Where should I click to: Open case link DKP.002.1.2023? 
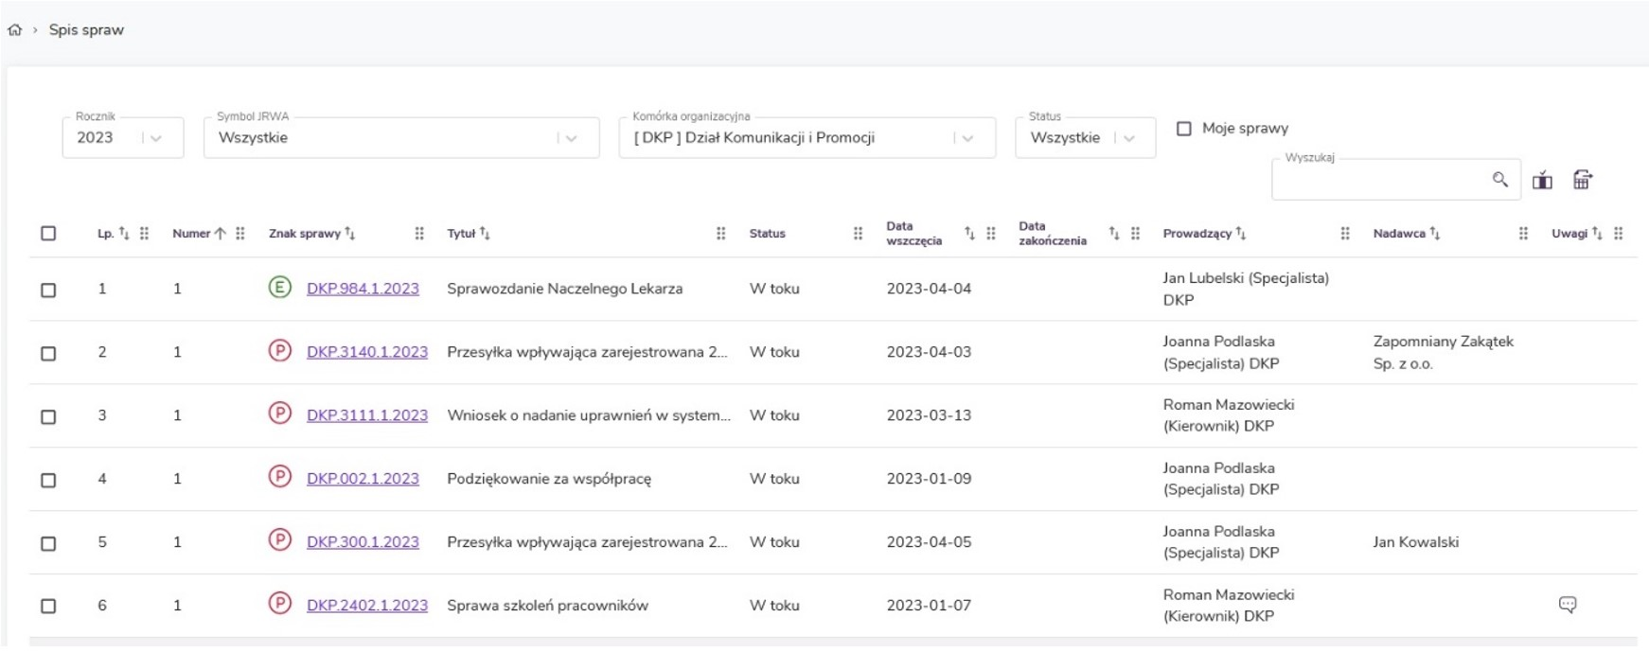point(363,479)
